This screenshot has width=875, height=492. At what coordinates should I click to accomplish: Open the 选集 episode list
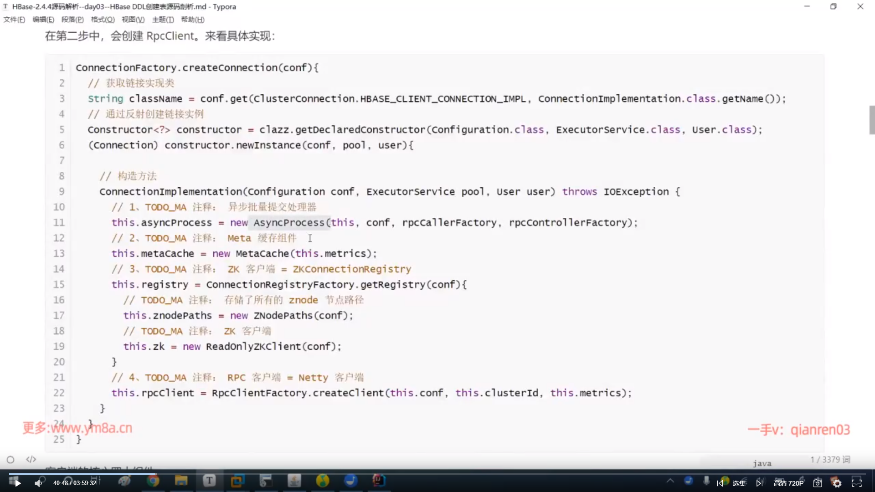(x=739, y=483)
